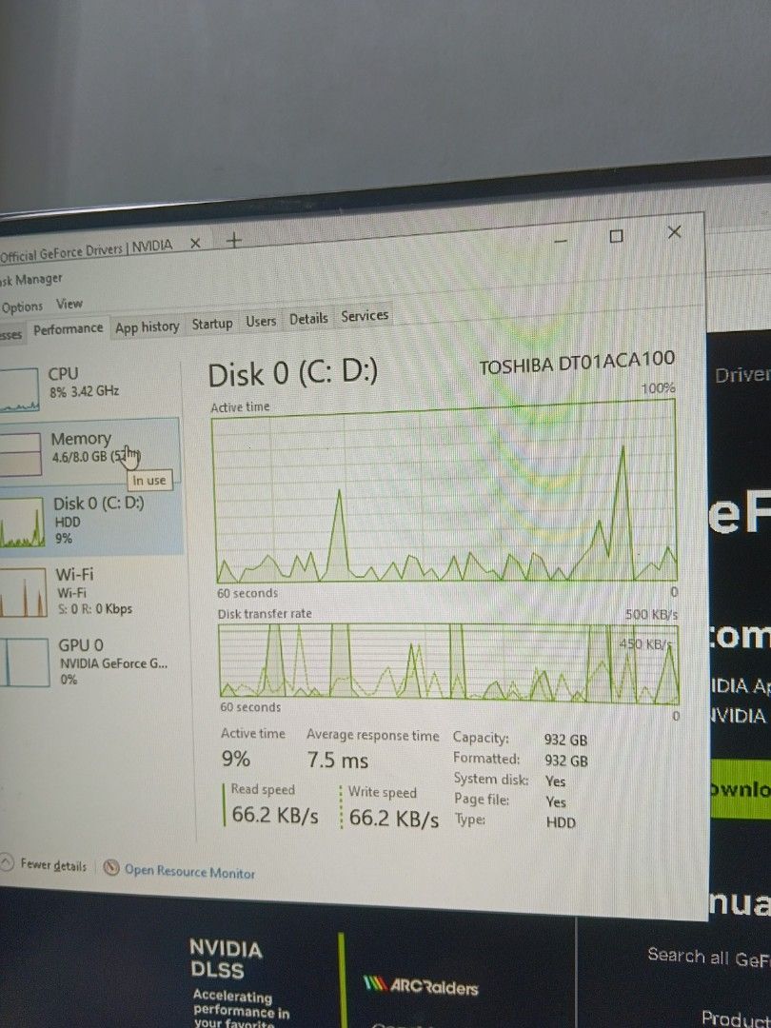Click the 66.2 KB/s write speed value

coord(393,818)
